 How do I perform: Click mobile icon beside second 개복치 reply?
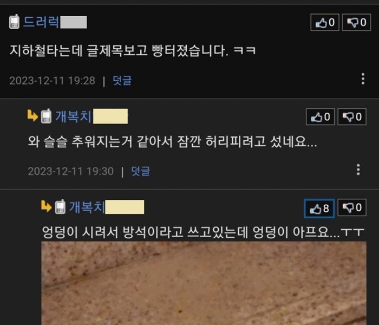[x=60, y=207]
